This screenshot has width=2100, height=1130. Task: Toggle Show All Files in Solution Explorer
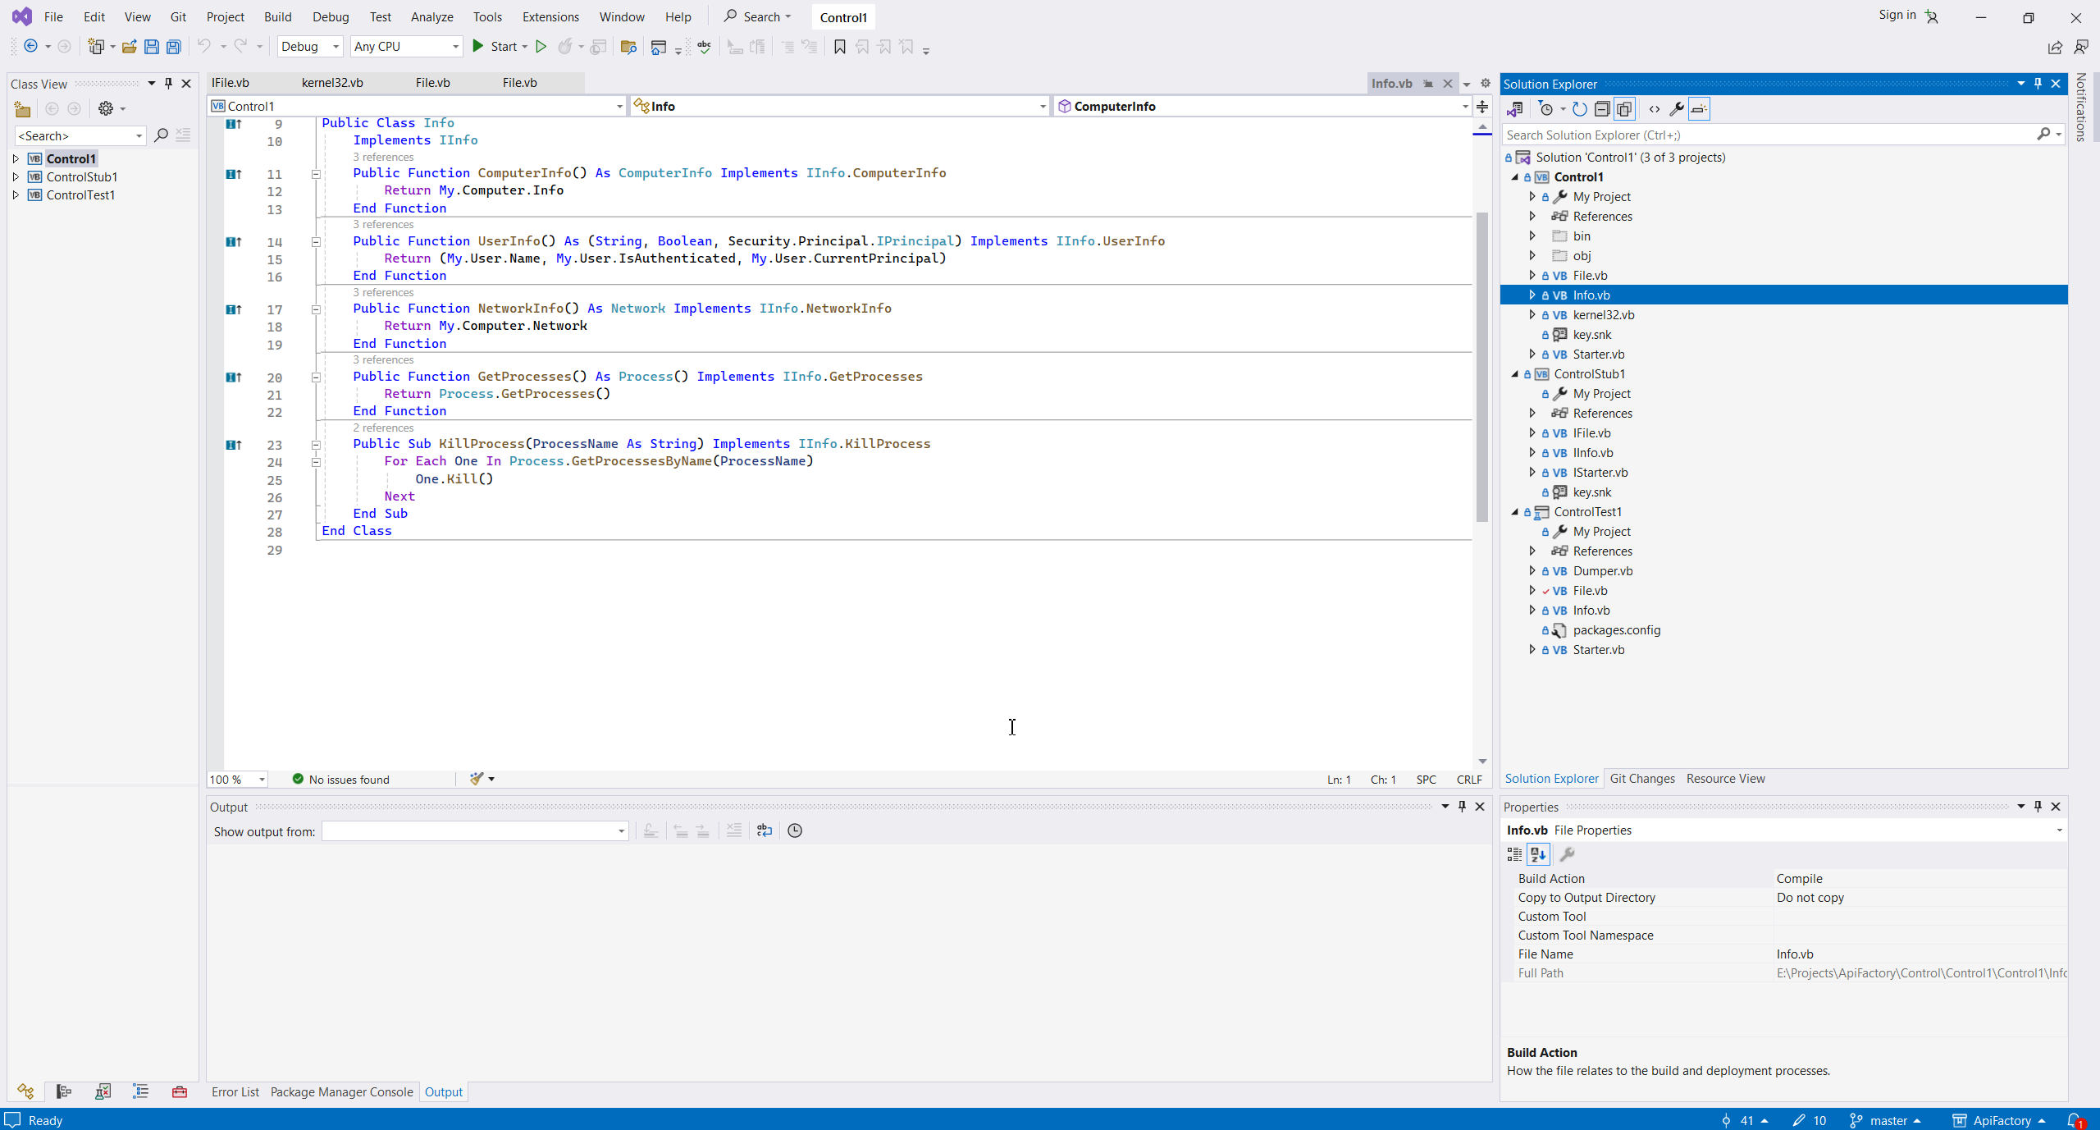(1624, 109)
